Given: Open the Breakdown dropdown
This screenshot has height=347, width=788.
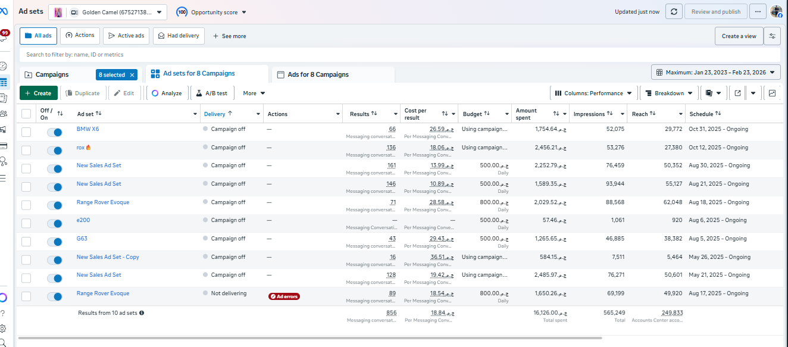Looking at the screenshot, I should pyautogui.click(x=669, y=93).
